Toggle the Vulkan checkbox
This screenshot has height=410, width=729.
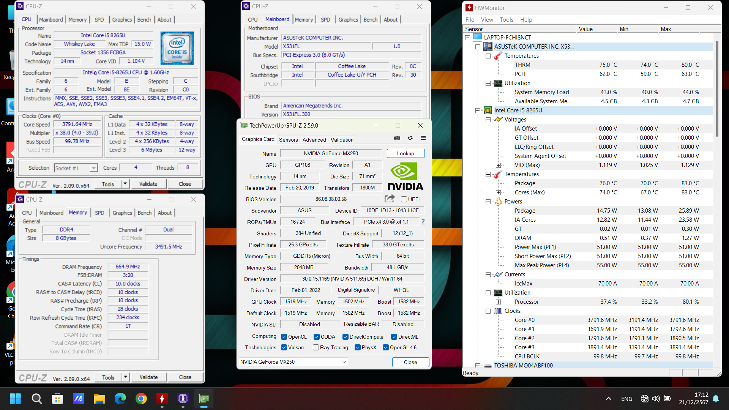(284, 347)
